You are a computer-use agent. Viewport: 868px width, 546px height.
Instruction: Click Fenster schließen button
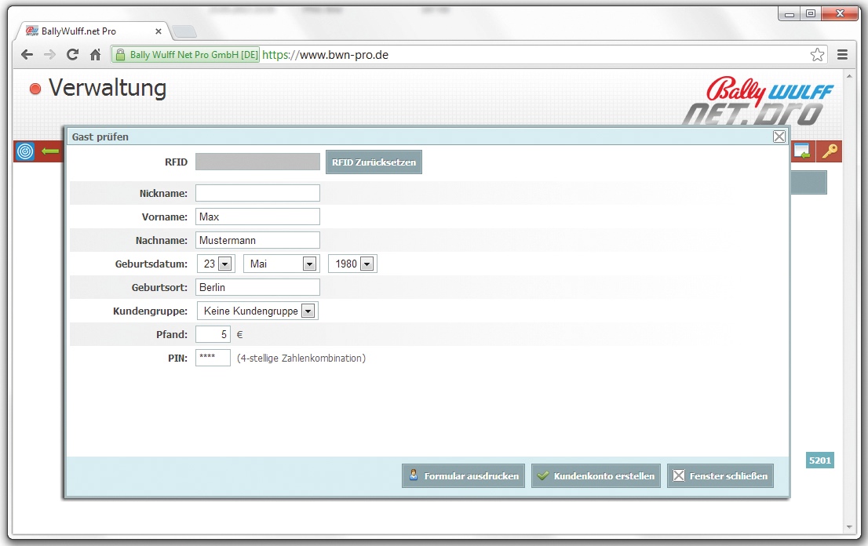point(720,476)
